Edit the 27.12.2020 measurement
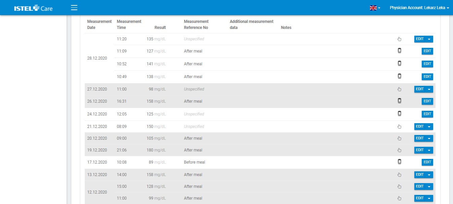The image size is (453, 204). tap(420, 89)
